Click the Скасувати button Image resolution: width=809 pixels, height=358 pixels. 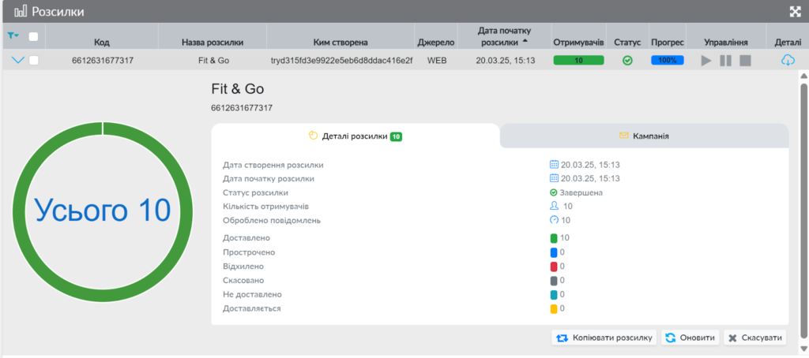coord(755,337)
